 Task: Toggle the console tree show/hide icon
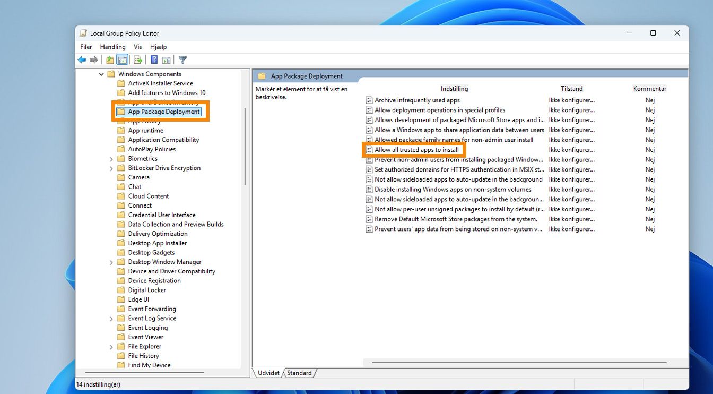tap(123, 60)
